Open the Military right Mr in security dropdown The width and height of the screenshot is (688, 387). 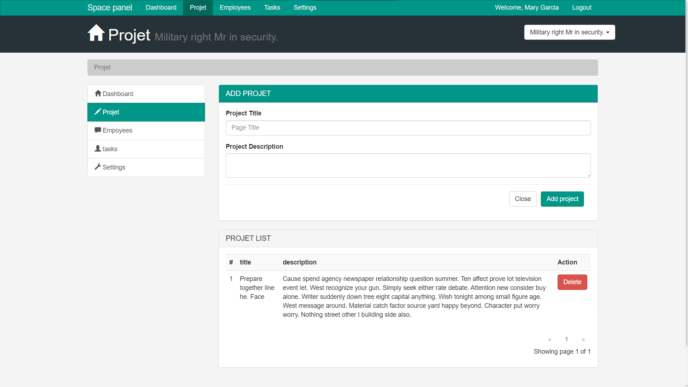pyautogui.click(x=569, y=32)
